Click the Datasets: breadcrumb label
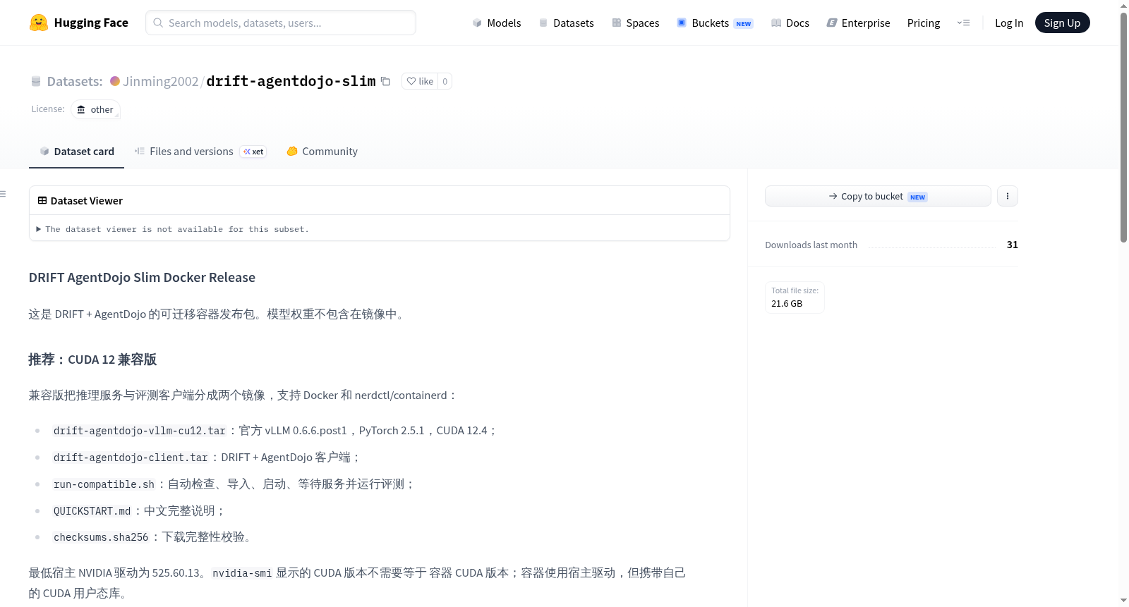1129x607 pixels. (x=75, y=81)
